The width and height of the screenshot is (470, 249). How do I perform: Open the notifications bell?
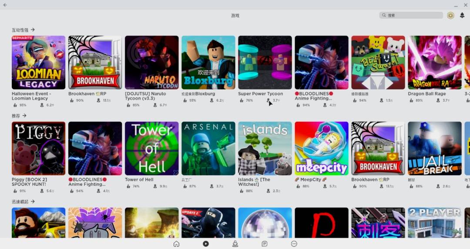(462, 15)
